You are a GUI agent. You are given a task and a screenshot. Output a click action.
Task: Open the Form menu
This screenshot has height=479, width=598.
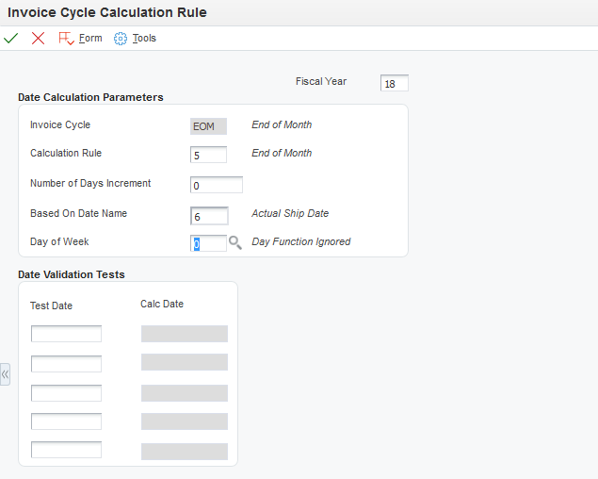coord(90,39)
